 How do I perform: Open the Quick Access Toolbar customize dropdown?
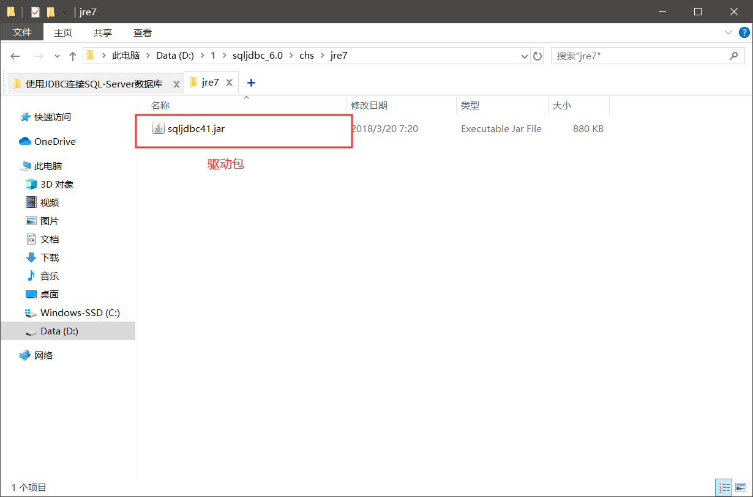click(64, 12)
